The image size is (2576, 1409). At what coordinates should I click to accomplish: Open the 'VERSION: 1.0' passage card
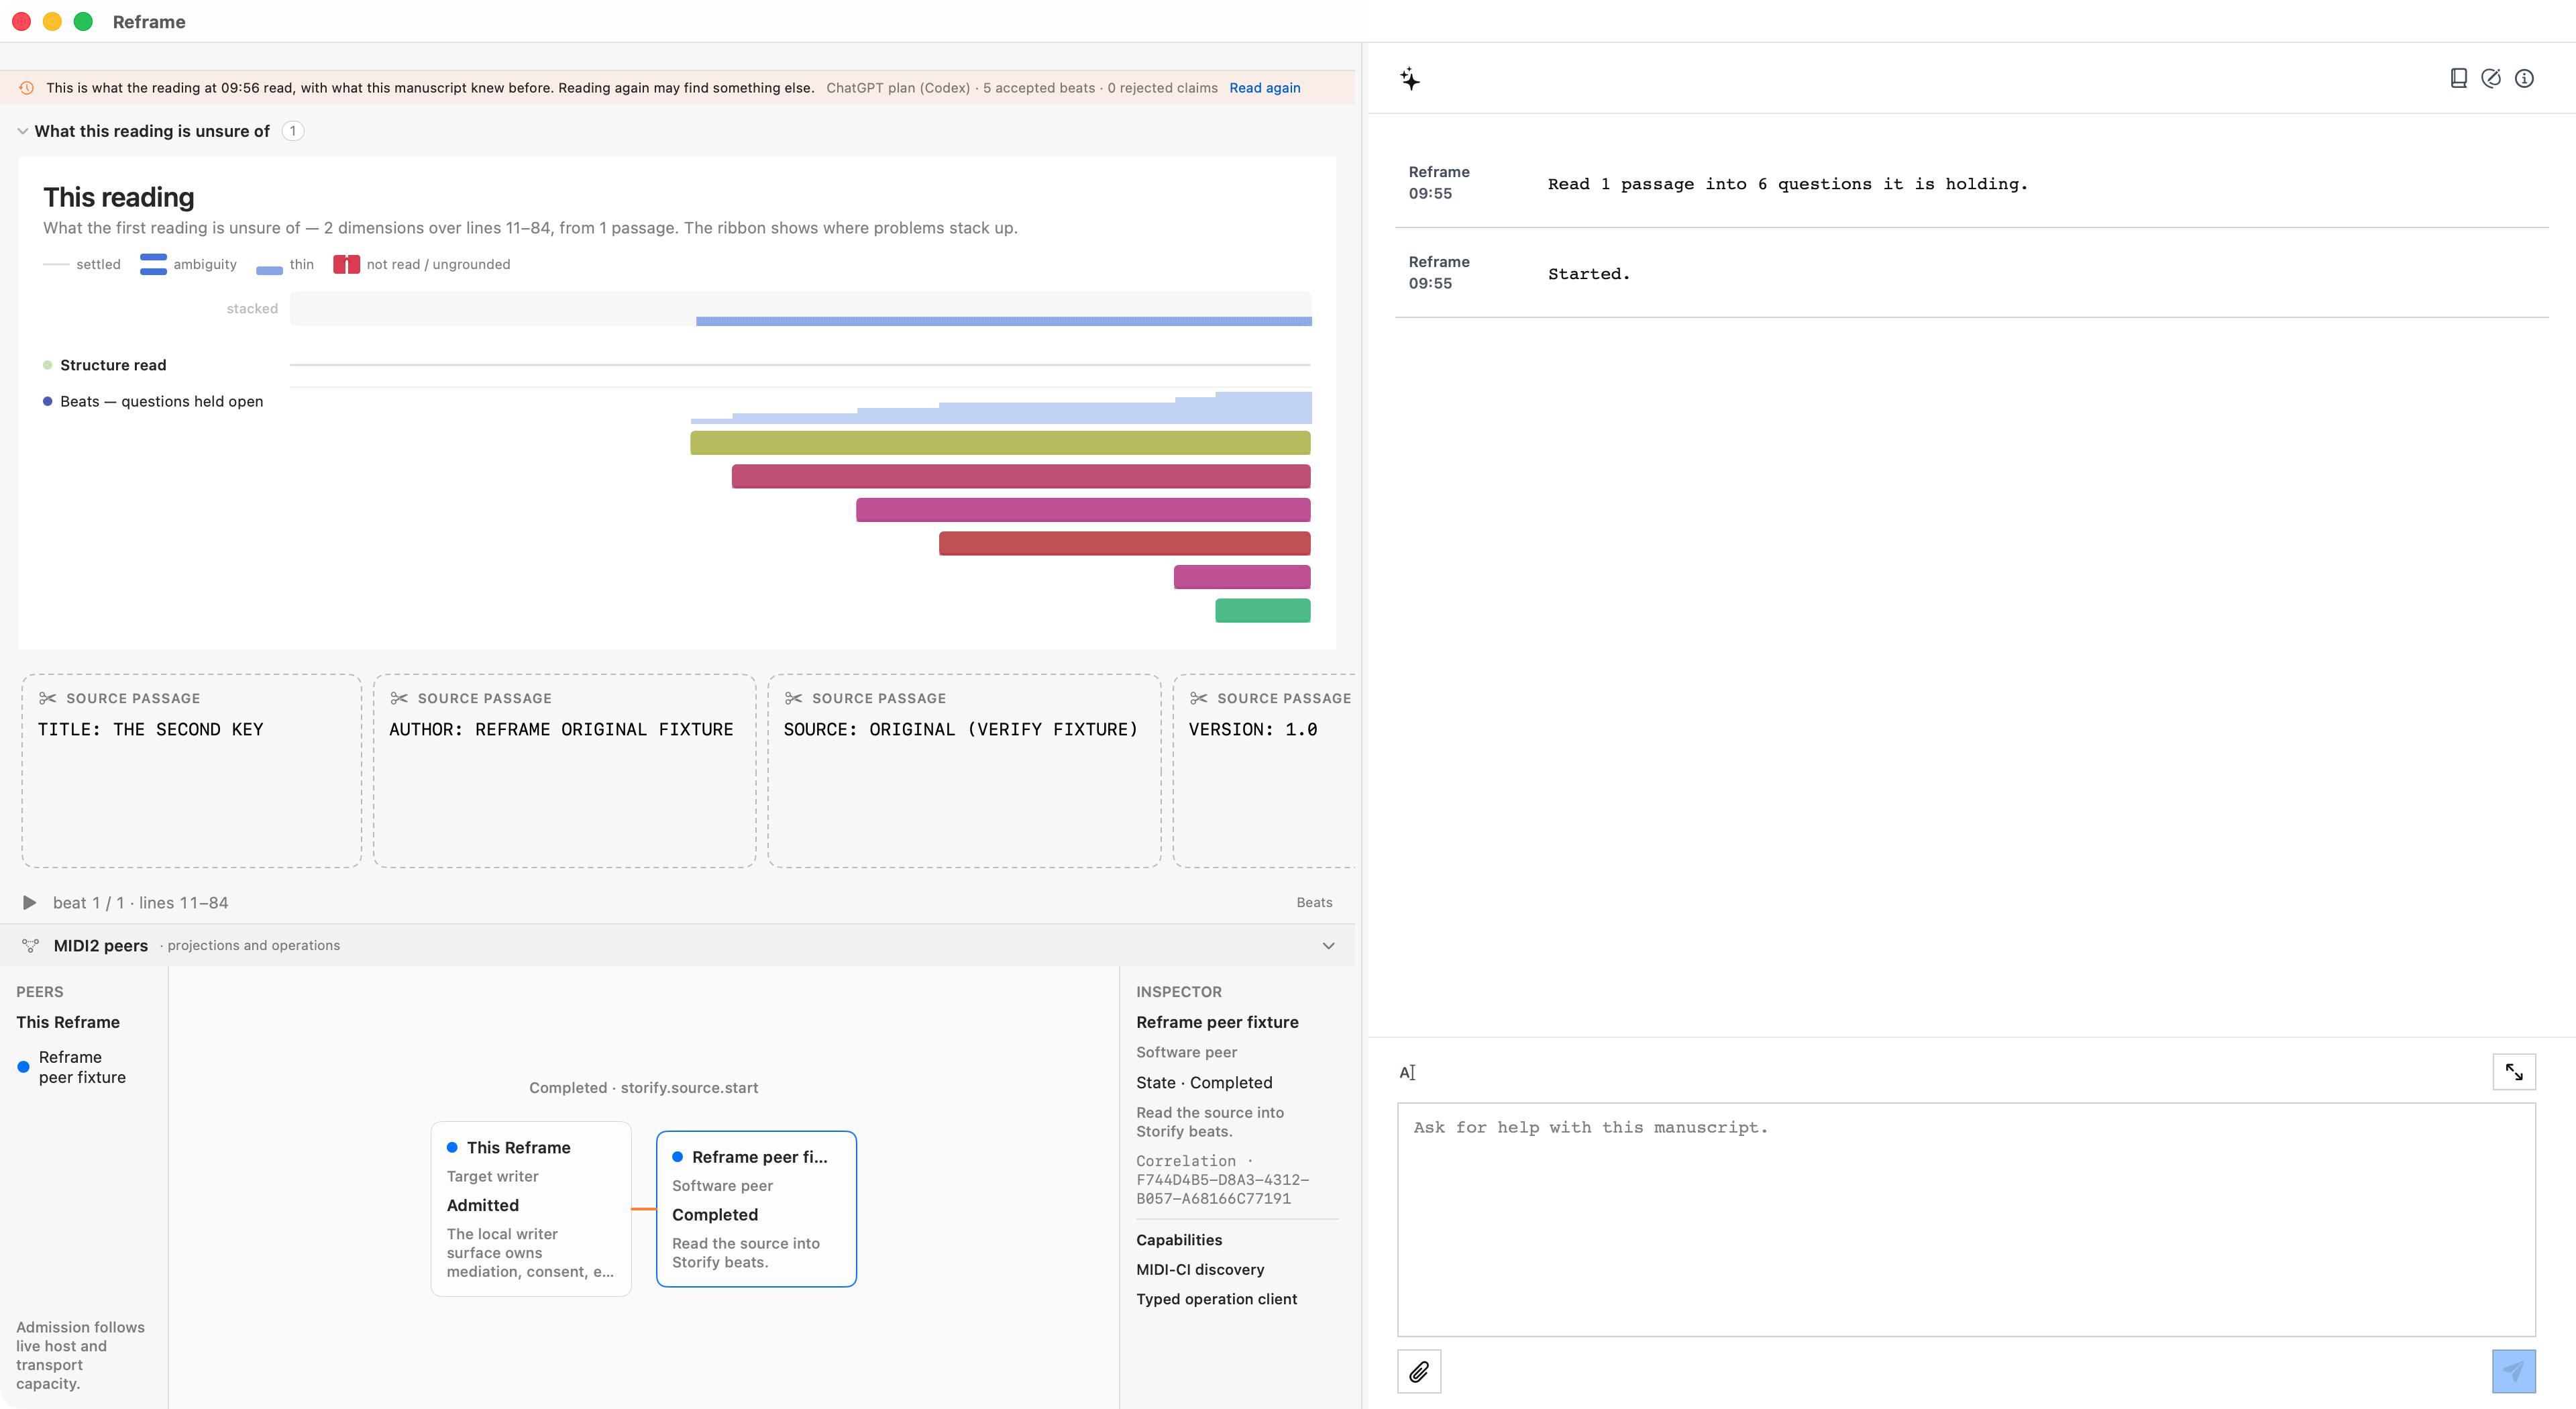(1264, 771)
